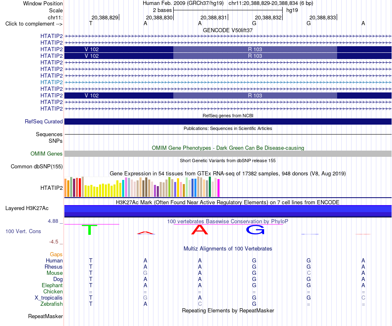Click the C base in the Zebrafish row
The width and height of the screenshot is (392, 326).
tap(200, 304)
